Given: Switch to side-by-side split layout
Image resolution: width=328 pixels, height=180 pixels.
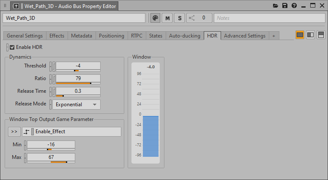Looking at the screenshot, I should 310,35.
